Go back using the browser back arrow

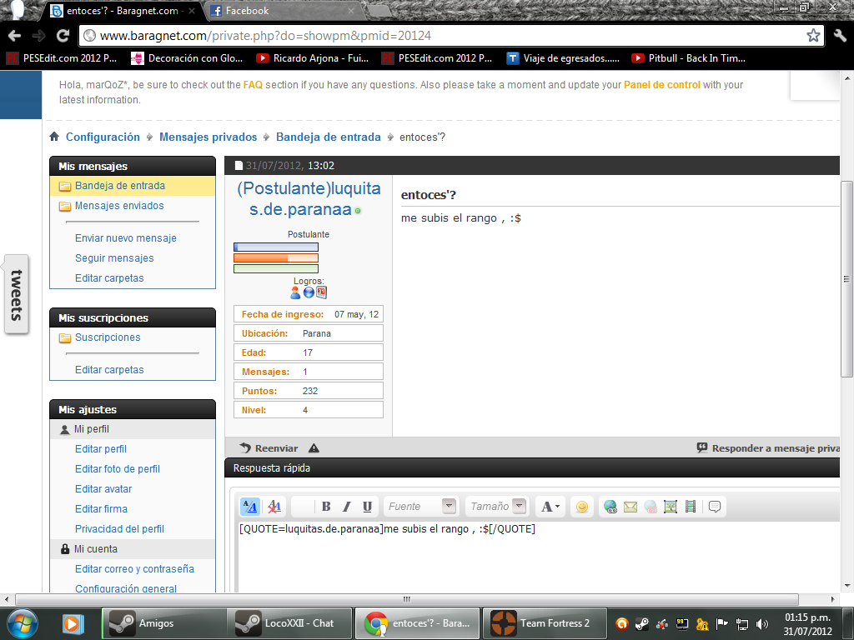pos(15,35)
